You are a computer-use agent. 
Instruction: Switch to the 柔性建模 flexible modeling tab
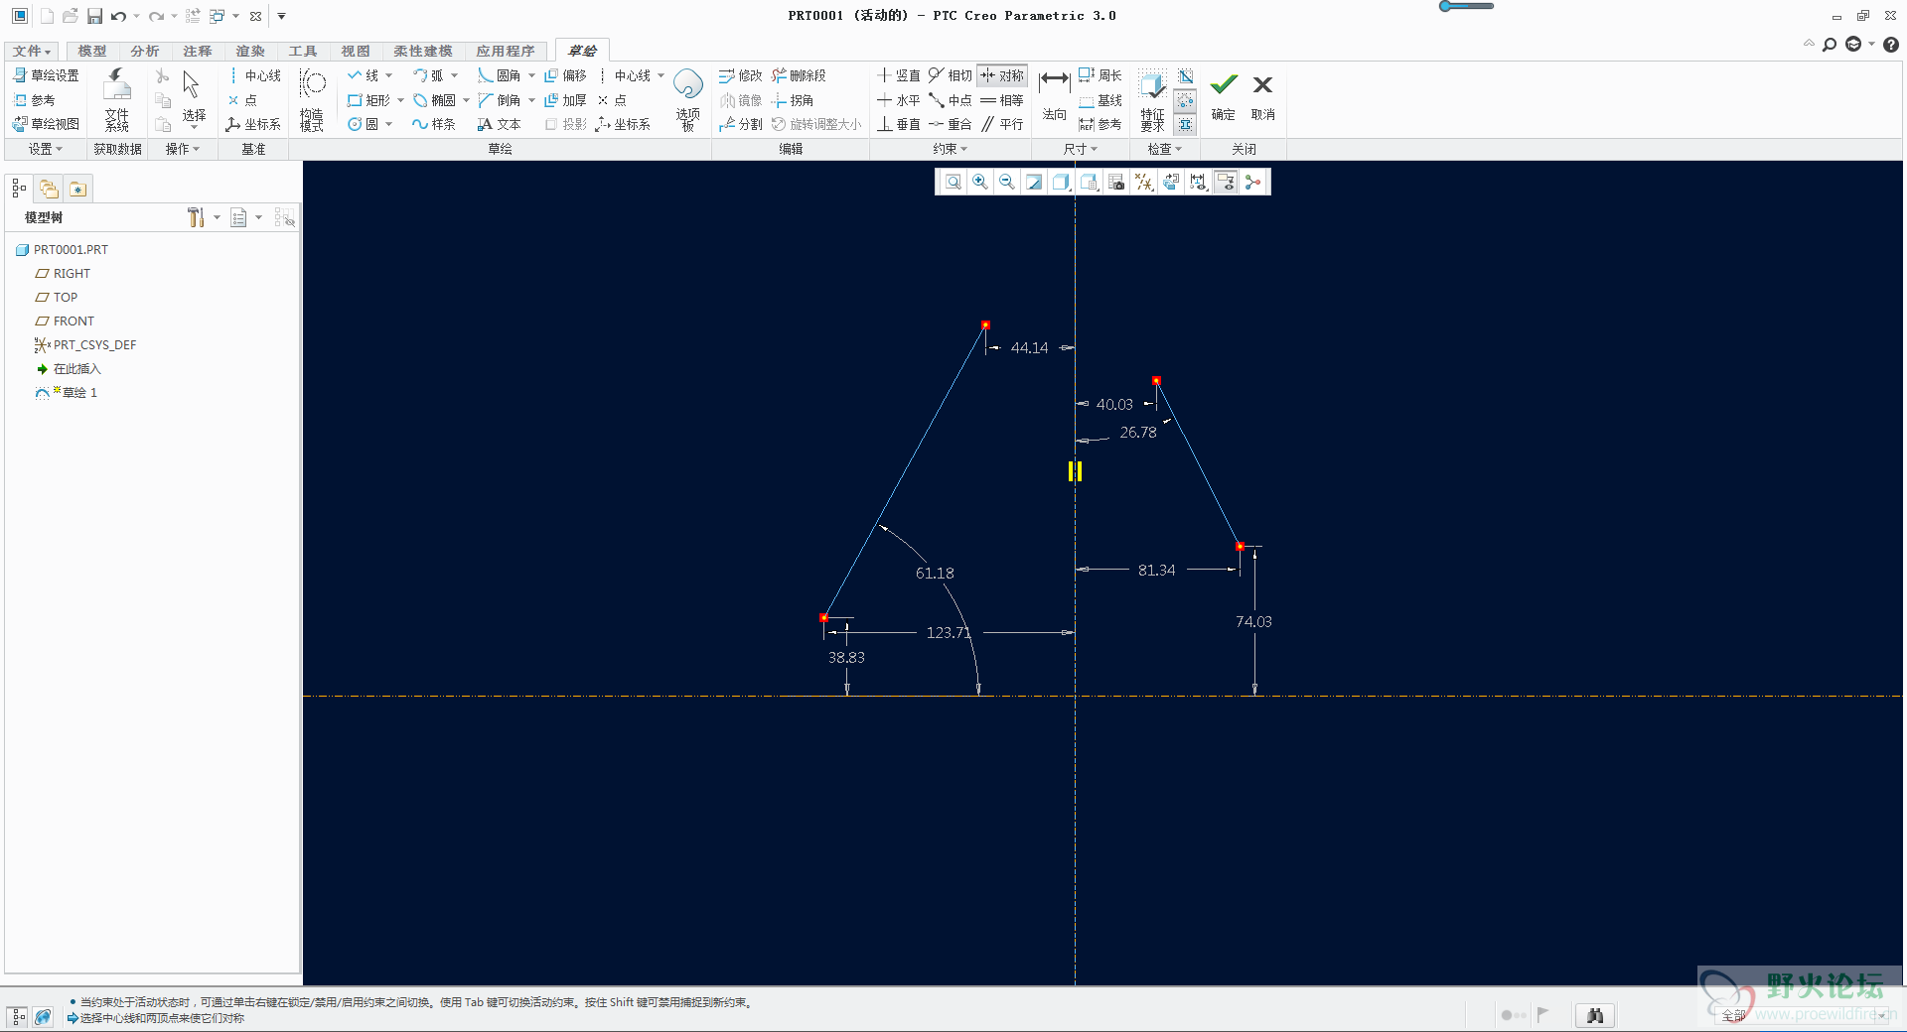422,51
